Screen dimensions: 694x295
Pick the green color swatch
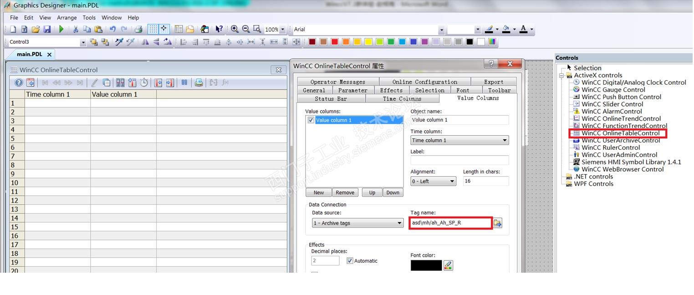[x=391, y=42]
